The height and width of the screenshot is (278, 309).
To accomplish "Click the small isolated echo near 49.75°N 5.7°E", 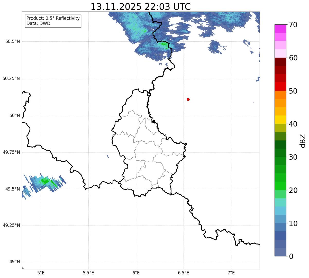I will point(108,156).
